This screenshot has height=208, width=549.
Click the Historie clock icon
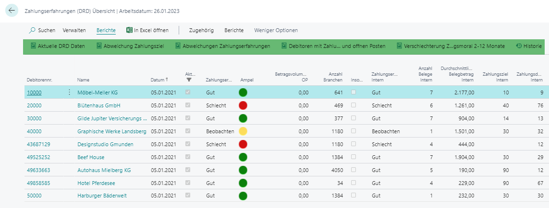(x=519, y=46)
